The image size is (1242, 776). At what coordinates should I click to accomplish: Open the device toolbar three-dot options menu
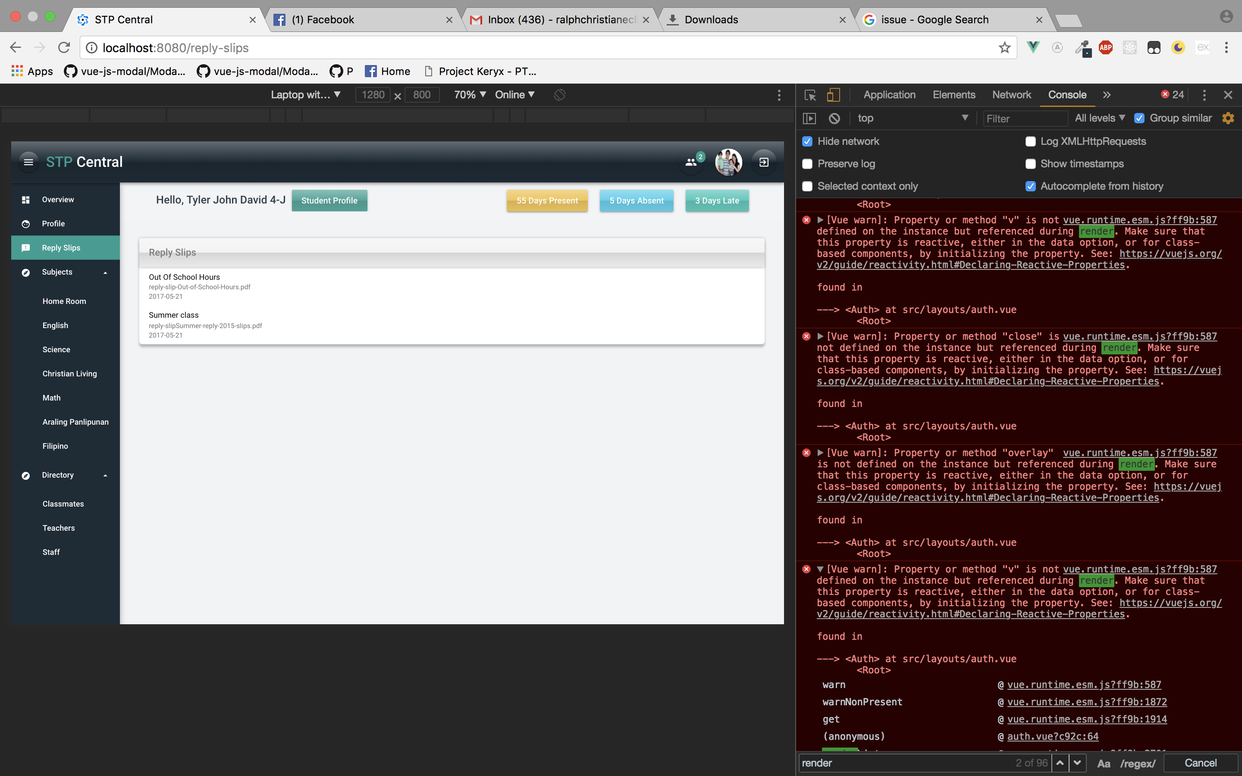tap(778, 94)
